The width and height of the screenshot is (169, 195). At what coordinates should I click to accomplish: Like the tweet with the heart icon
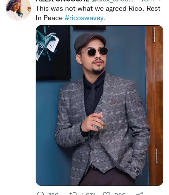107,194
